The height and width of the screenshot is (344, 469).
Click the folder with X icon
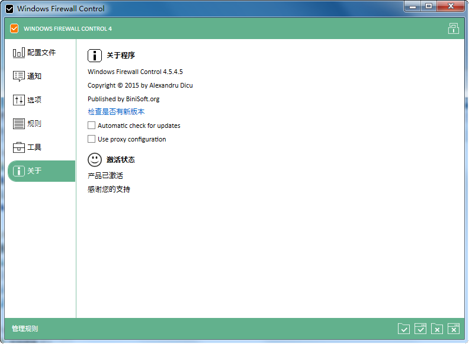pyautogui.click(x=437, y=329)
